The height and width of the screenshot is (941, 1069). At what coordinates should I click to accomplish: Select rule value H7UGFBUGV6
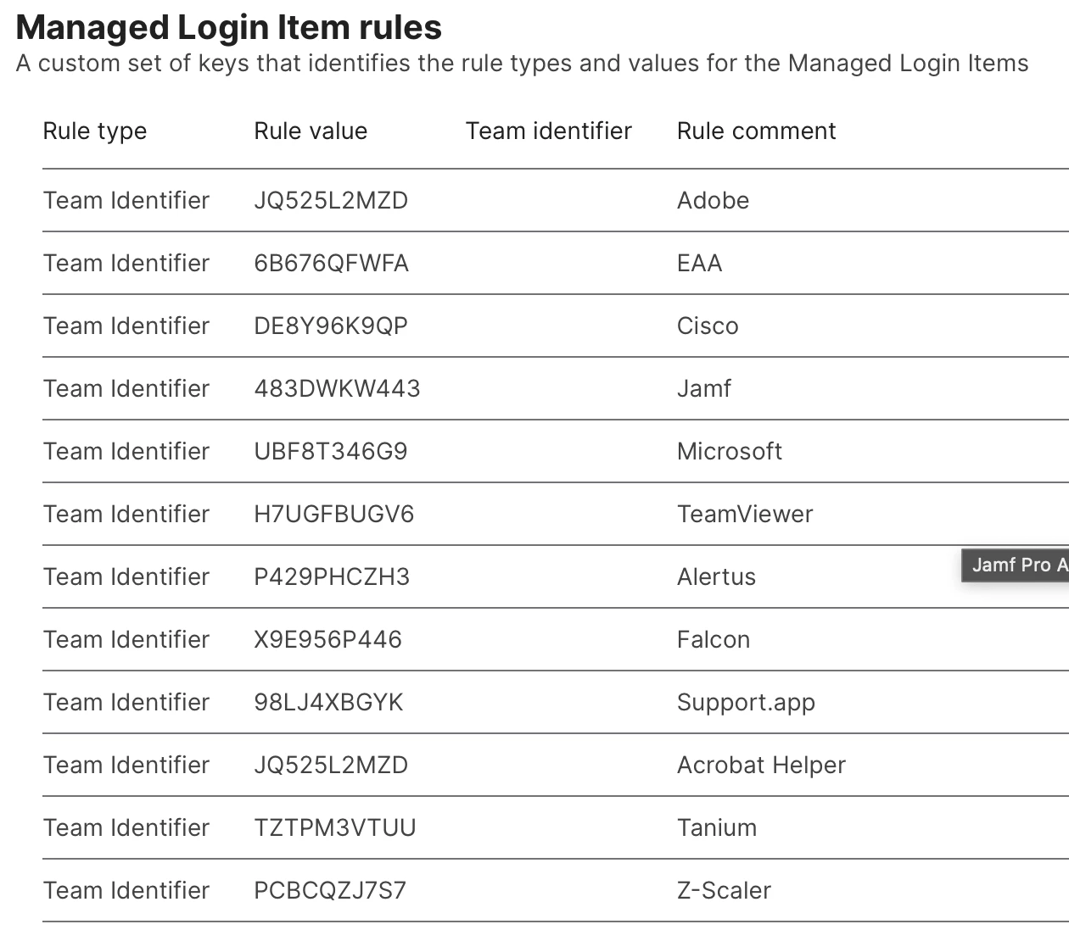coord(333,514)
